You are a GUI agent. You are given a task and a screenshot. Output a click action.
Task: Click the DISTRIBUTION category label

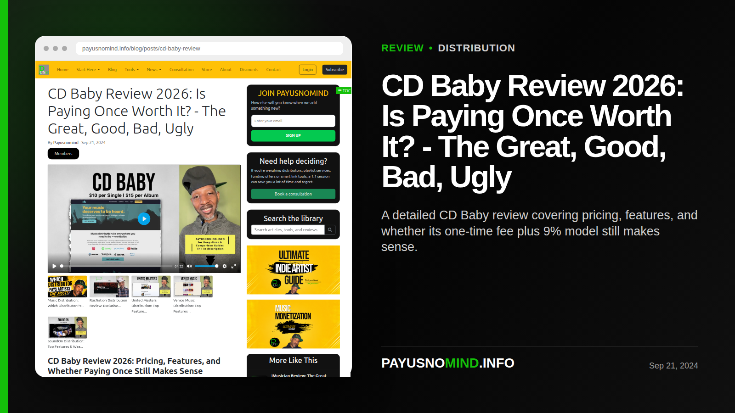[476, 48]
